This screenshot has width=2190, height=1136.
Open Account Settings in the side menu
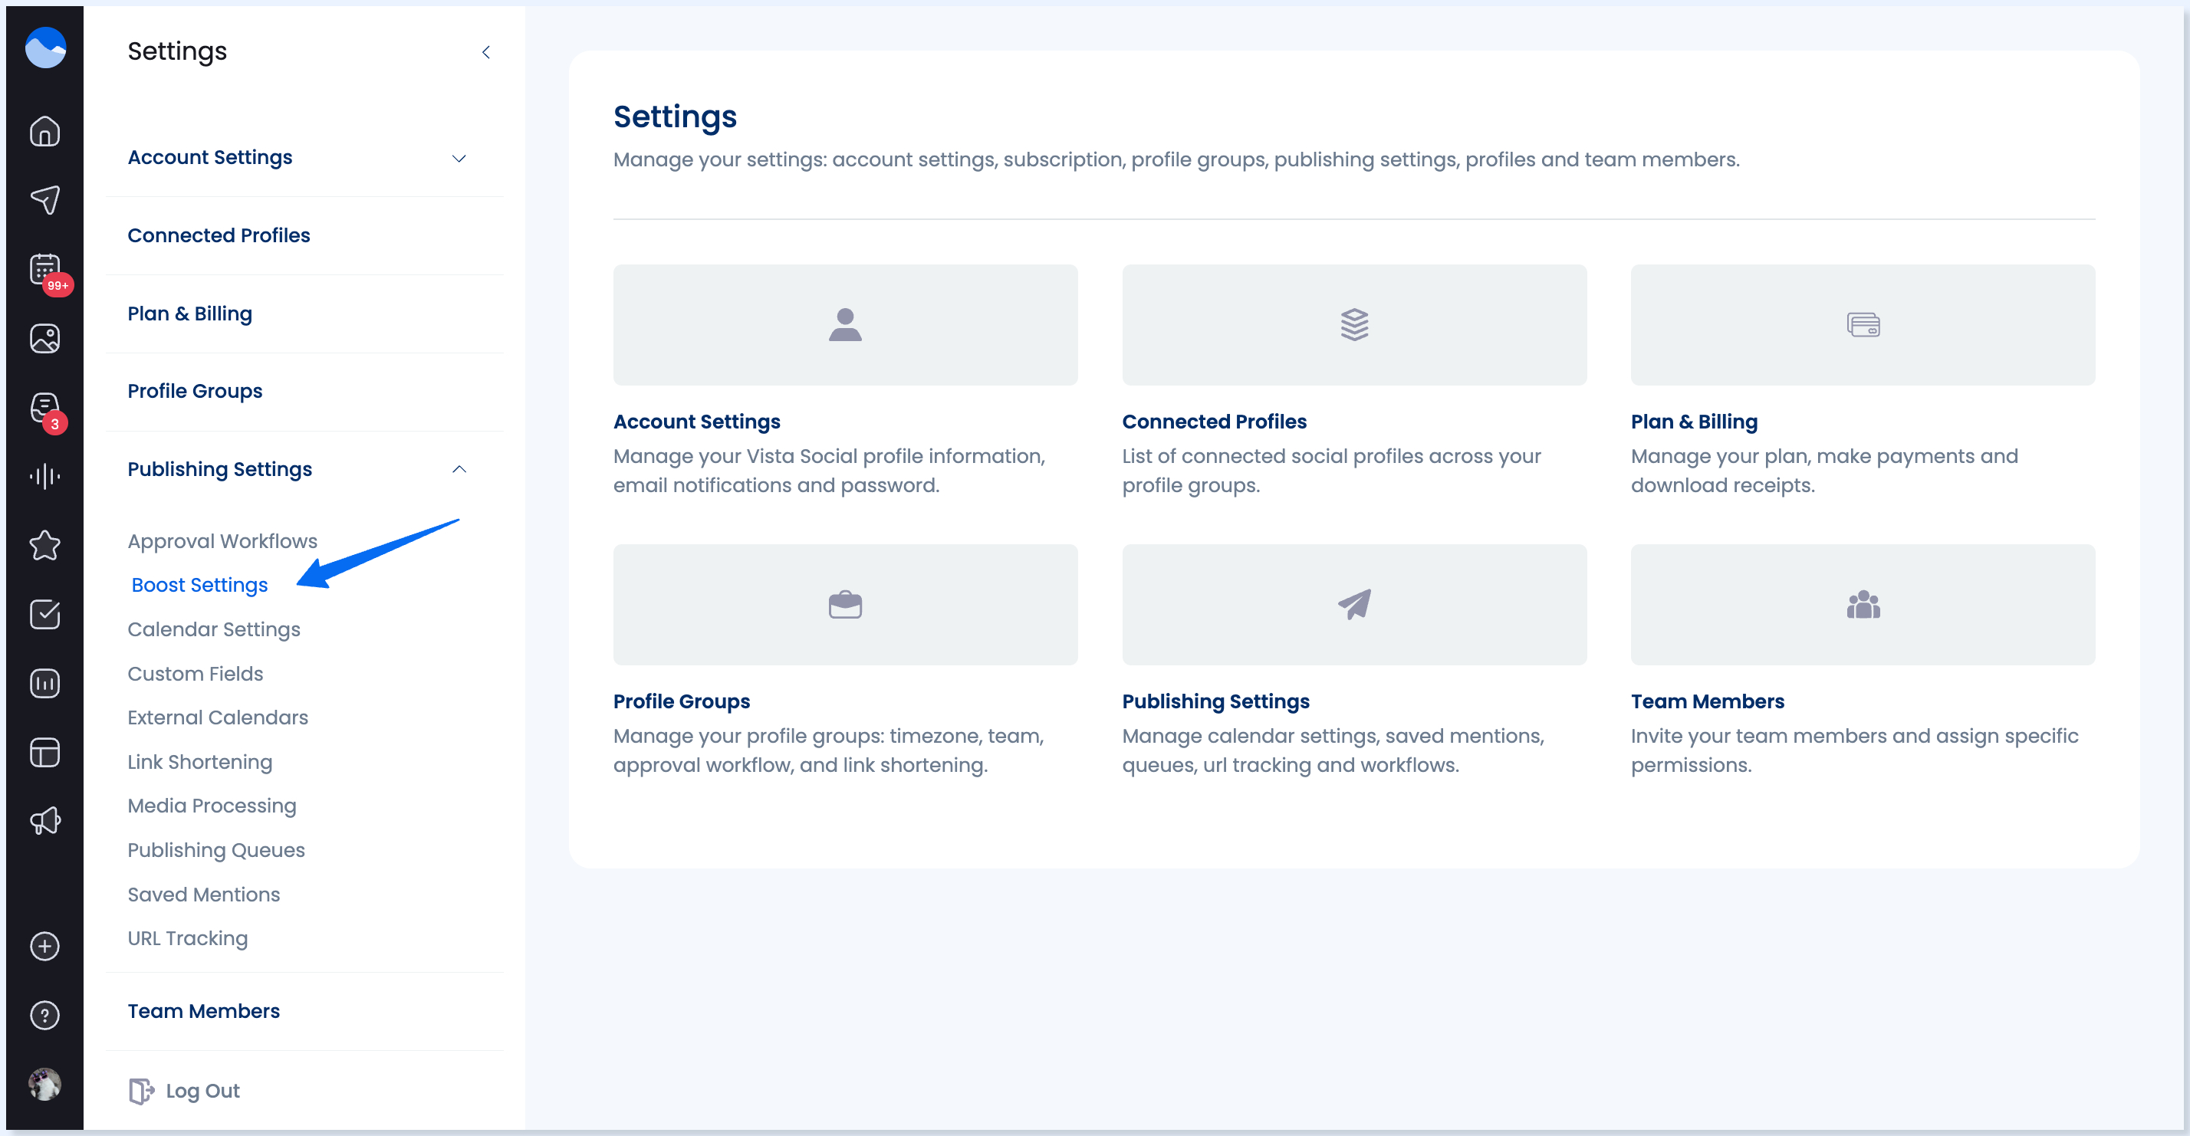coord(210,157)
